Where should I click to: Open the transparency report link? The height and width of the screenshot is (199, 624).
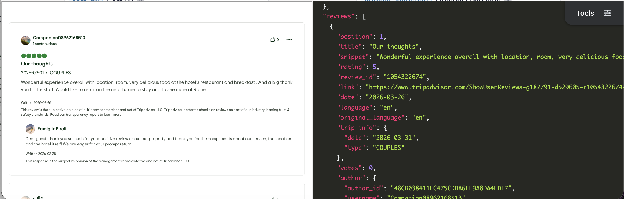tap(82, 115)
